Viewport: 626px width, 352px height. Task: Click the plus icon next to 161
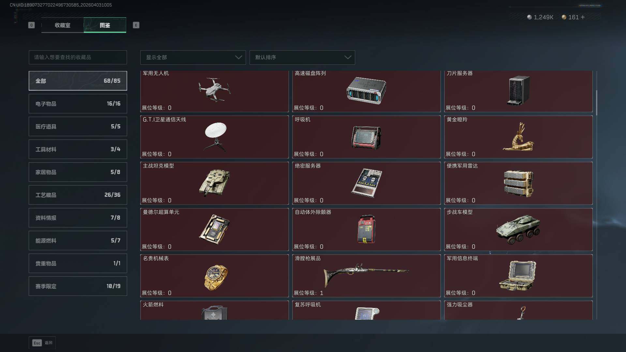(583, 17)
